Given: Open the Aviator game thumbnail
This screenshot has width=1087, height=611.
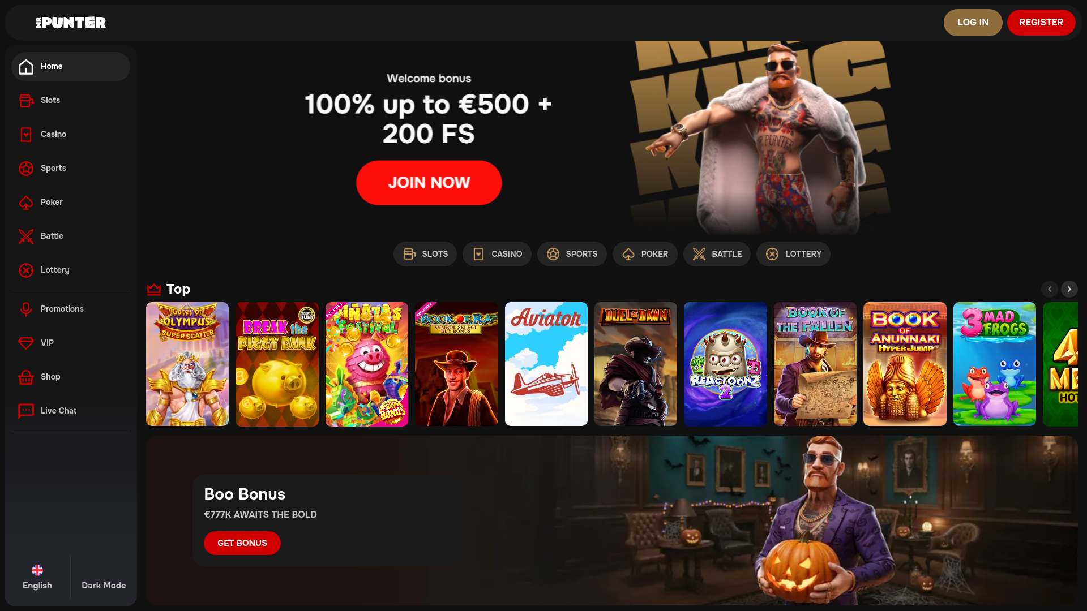Looking at the screenshot, I should pos(546,364).
